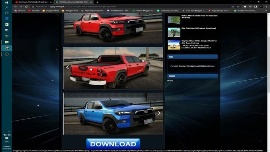
Task: Close the Toyota Hilux Invincible tab
Action: pyautogui.click(x=91, y=2)
